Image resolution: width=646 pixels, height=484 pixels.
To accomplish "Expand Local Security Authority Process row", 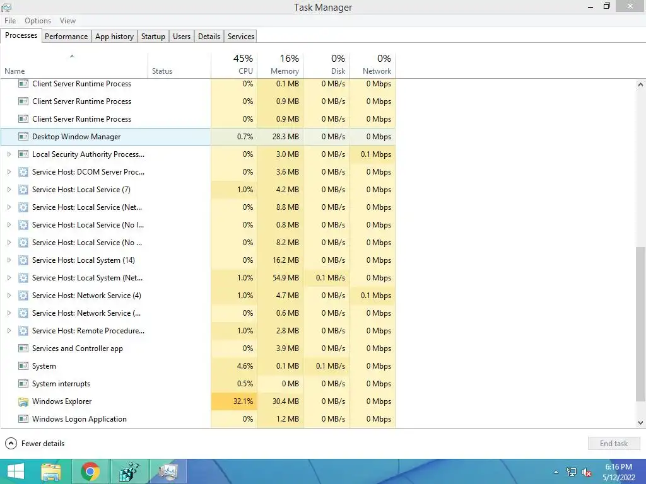I will point(9,154).
